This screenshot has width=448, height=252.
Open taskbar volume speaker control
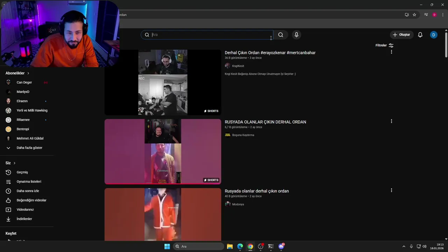pyautogui.click(x=424, y=246)
